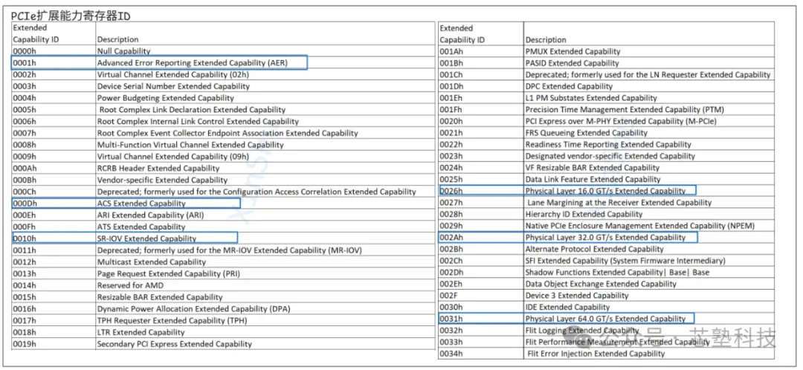Click the Device Serial Number Extended Capability row
Viewport: 803px width, 370px height.
tap(173, 86)
